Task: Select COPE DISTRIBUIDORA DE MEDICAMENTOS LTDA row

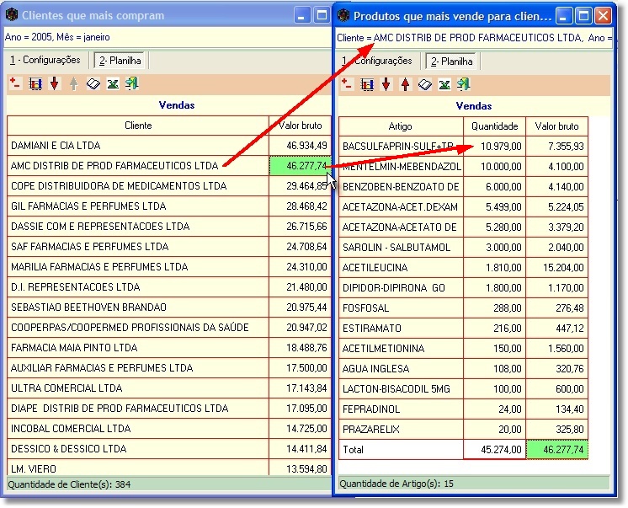Action: [138, 186]
